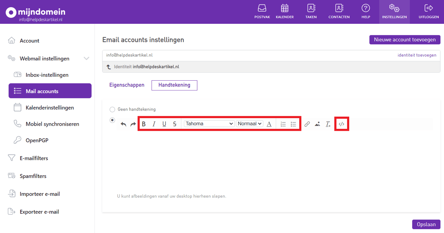The width and height of the screenshot is (444, 233).
Task: Apply underline formatting
Action: click(x=164, y=124)
